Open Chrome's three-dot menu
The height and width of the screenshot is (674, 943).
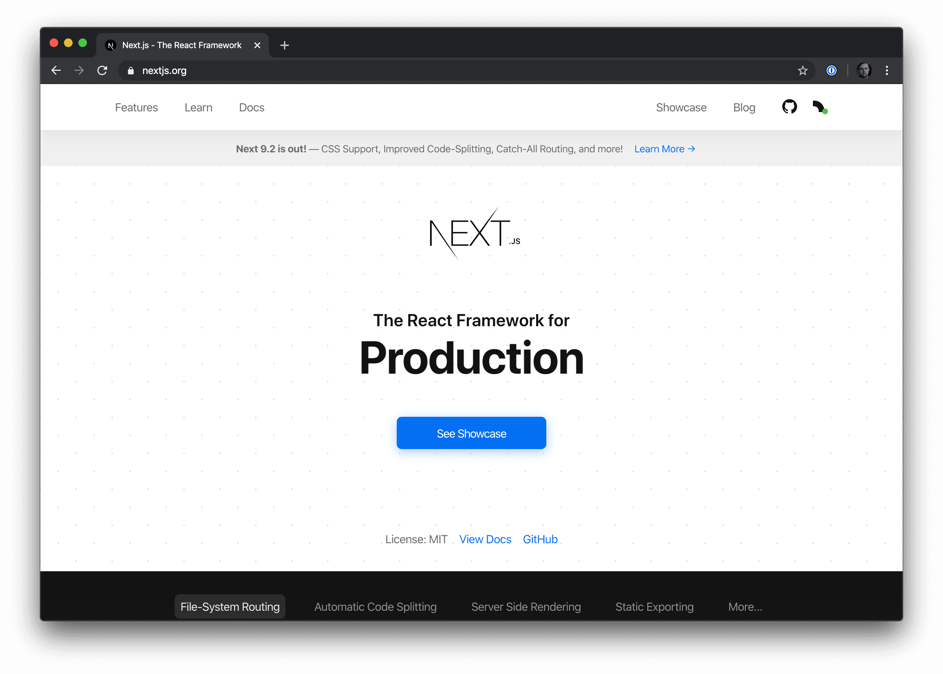click(x=887, y=70)
